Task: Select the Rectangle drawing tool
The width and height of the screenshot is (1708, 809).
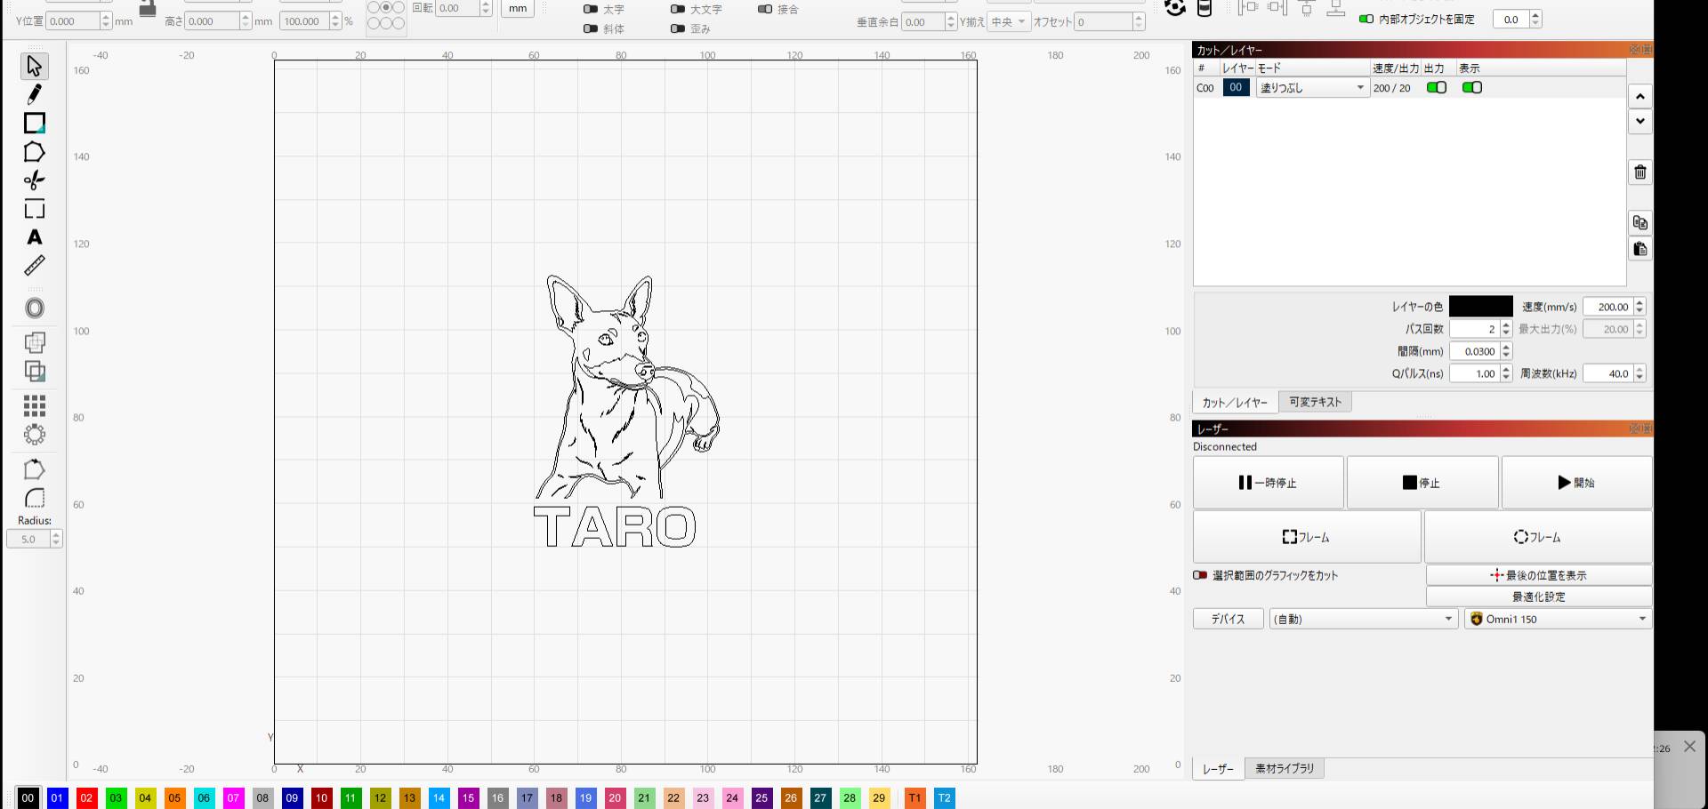Action: [34, 124]
